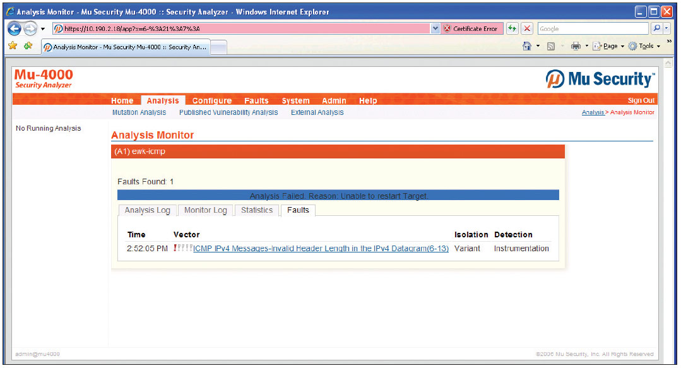Open the Tools dropdown menu

pos(645,46)
